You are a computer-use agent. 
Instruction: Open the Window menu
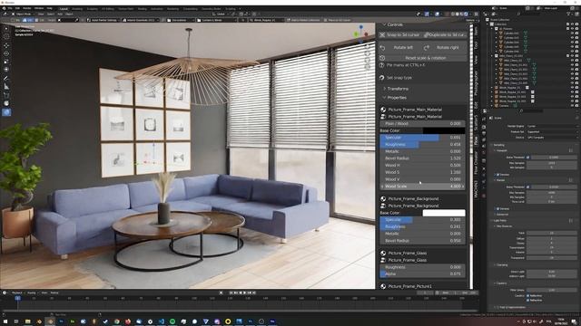tap(39, 8)
